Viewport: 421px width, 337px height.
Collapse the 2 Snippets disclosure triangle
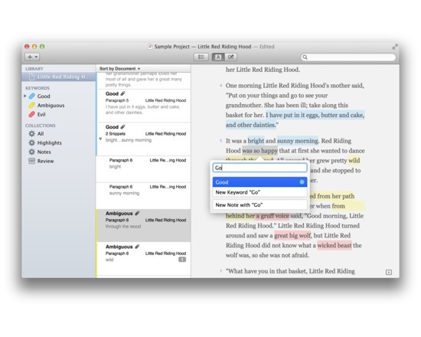[x=100, y=139]
